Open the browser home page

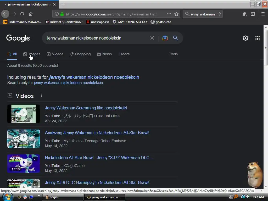point(31,14)
